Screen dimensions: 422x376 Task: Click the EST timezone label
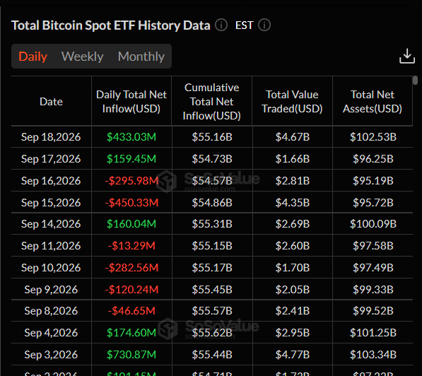tap(244, 25)
